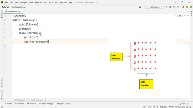193x108 pixels.
Task: Click breadcrumb while linenum>=1
Action: (x=21, y=100)
